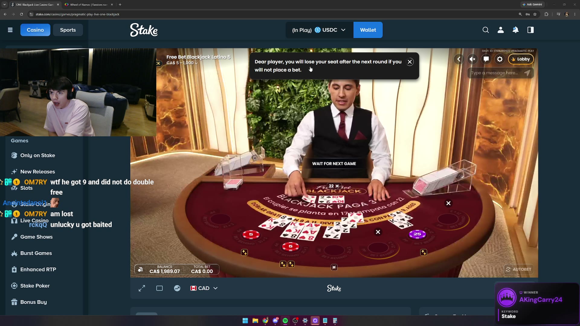580x326 pixels.
Task: Go back in the browser
Action: coord(5,14)
